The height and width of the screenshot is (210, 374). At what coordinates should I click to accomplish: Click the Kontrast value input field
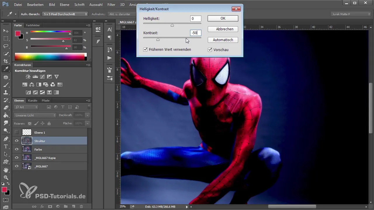[195, 33]
